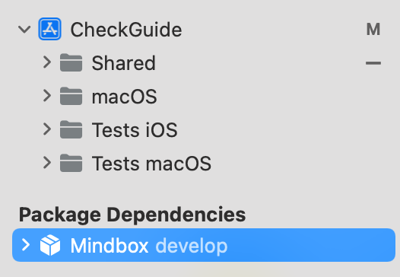Viewport: 400px width, 277px height.
Task: Click the Package Dependencies section header
Action: pos(132,215)
